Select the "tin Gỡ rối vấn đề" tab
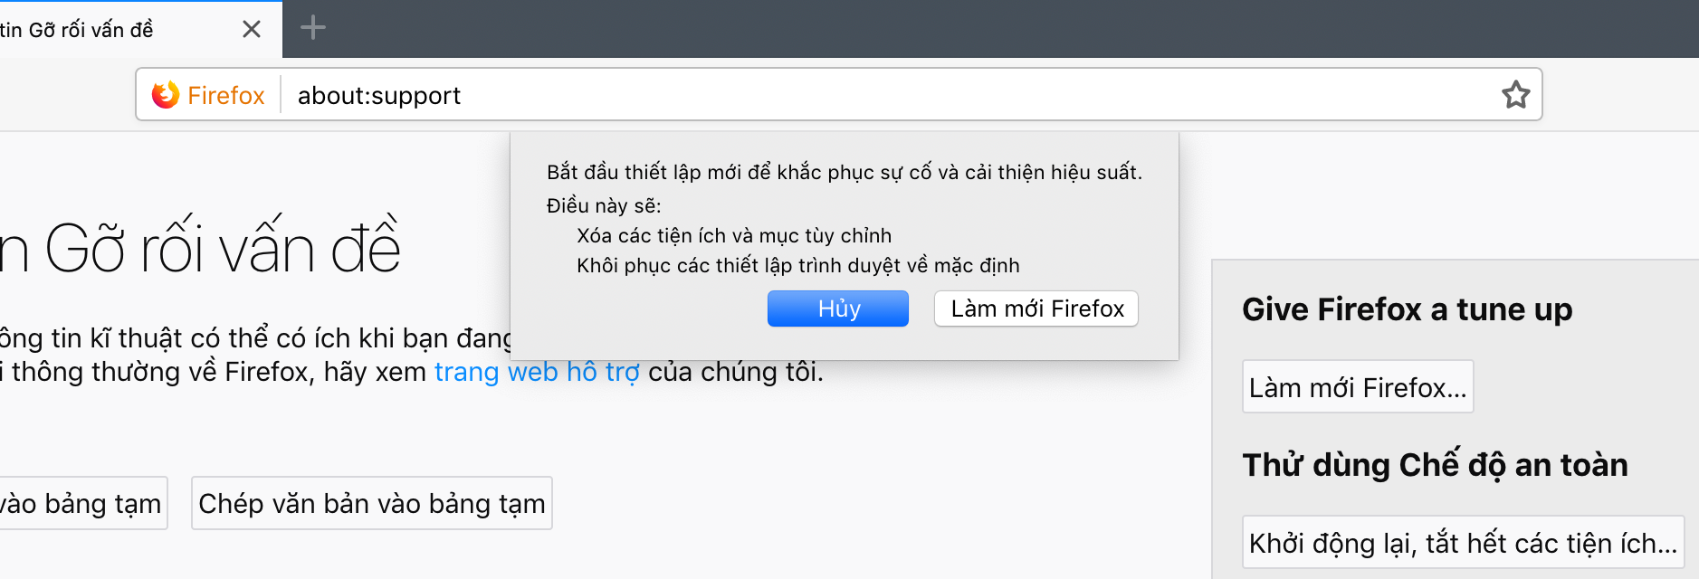1699x579 pixels. 109,30
